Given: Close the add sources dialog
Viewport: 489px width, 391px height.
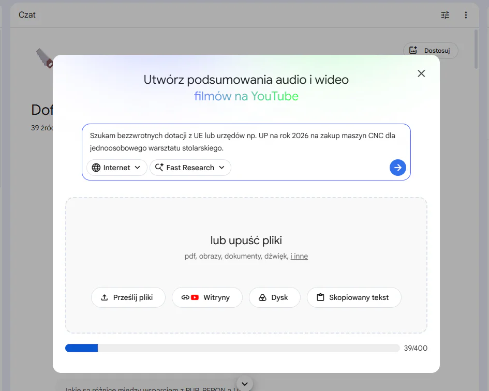Looking at the screenshot, I should [x=421, y=73].
